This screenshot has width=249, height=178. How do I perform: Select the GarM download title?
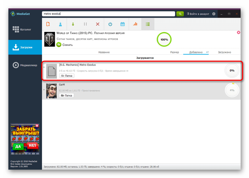click(62, 85)
